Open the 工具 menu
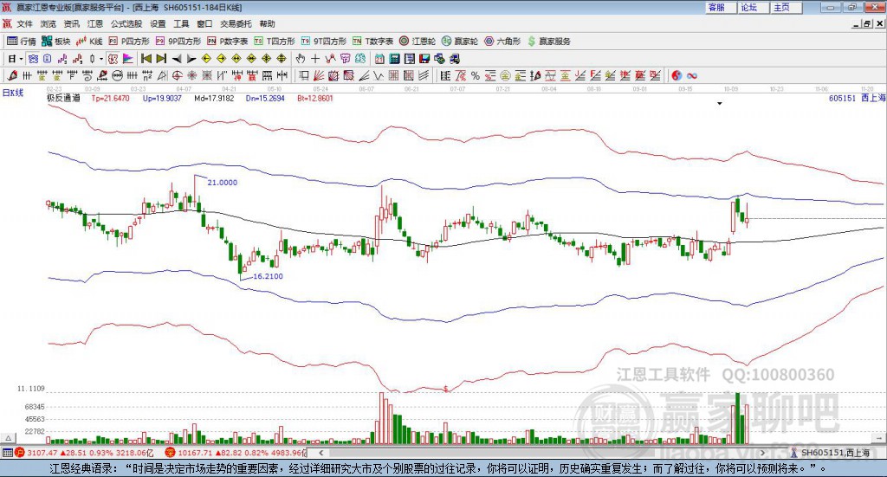The image size is (887, 477). coord(181,23)
